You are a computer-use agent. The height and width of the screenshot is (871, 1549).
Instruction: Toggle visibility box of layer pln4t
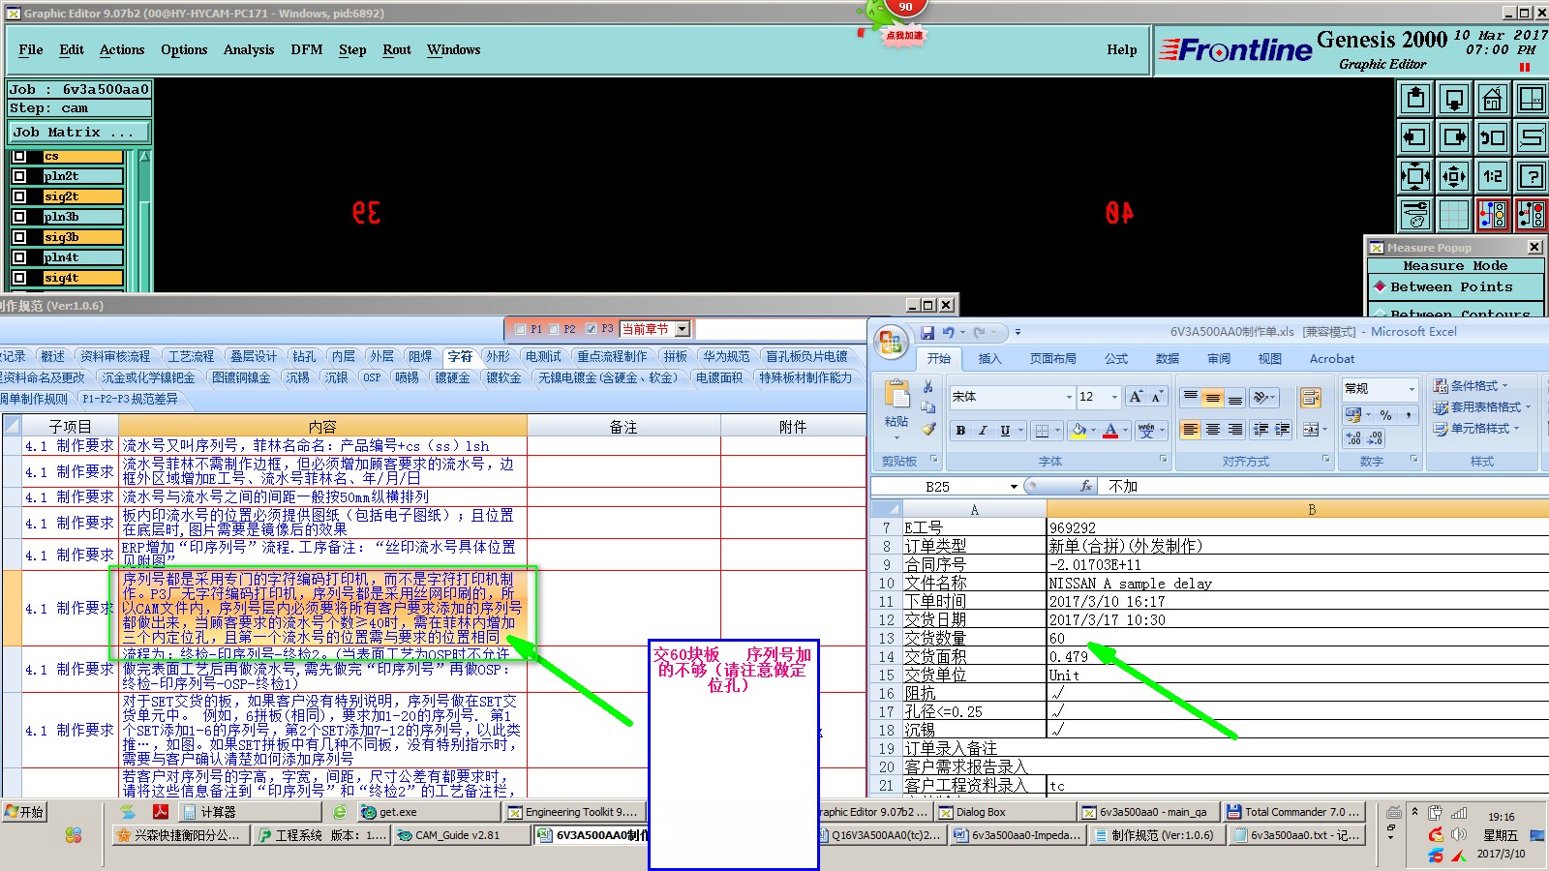[x=19, y=257]
